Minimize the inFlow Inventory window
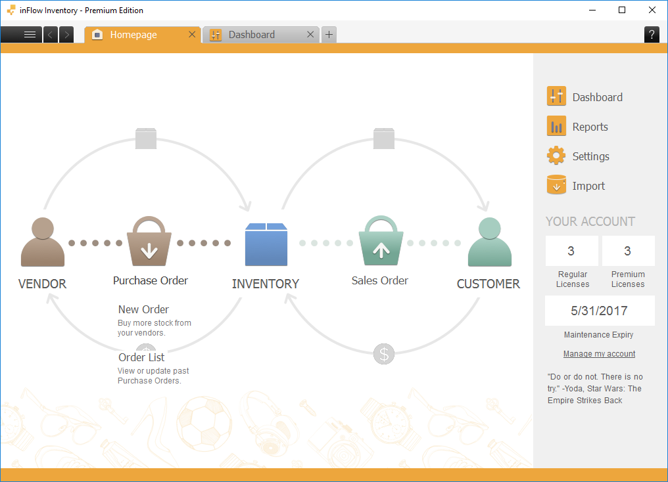The height and width of the screenshot is (482, 668). click(592, 11)
